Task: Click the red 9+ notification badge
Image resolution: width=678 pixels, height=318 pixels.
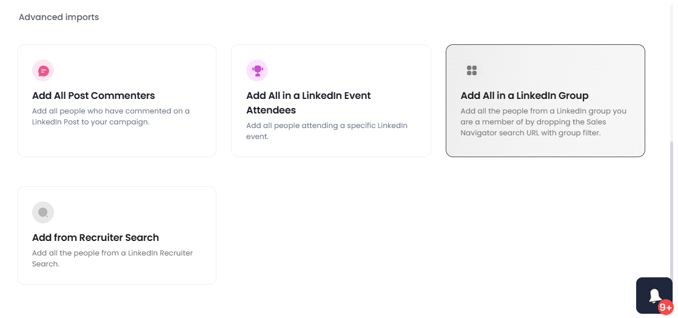Action: tap(666, 307)
